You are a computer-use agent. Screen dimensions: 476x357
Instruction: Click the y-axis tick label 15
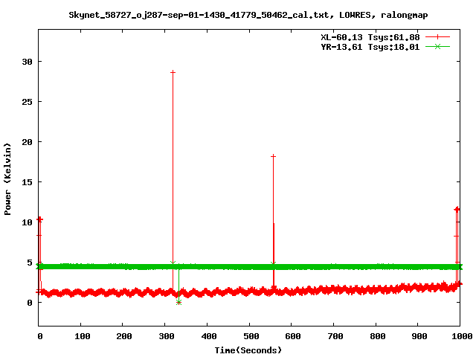point(27,181)
